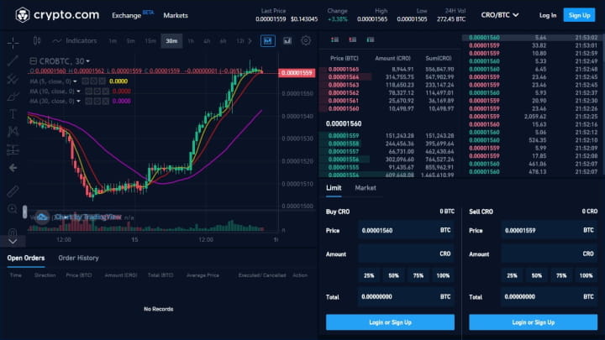Collapse the drawing toolbar chevron

13,242
